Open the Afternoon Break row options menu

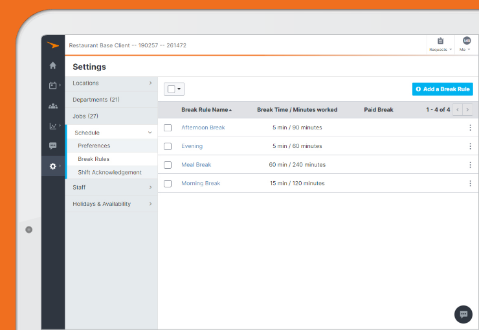click(470, 127)
